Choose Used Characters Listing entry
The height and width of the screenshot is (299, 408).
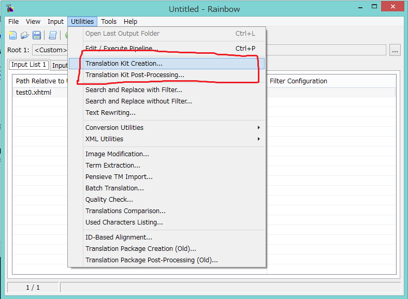pos(167,222)
